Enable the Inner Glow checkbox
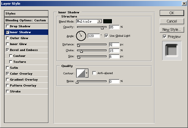This screenshot has width=188, height=128. [x=7, y=44]
